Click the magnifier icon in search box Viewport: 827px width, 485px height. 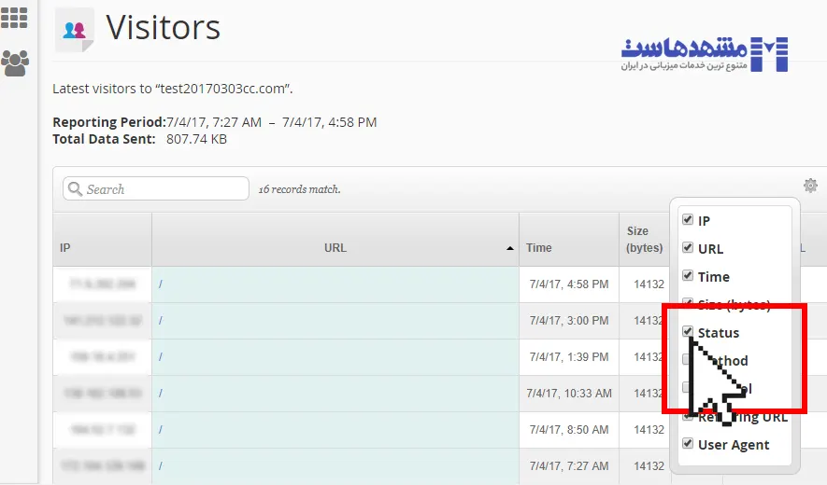pyautogui.click(x=75, y=189)
